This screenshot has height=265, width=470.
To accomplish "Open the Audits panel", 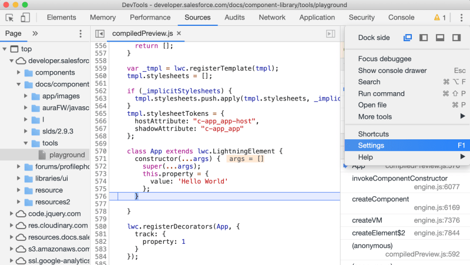I will tap(234, 18).
